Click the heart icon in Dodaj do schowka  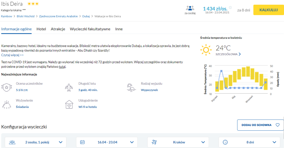coord(278,125)
